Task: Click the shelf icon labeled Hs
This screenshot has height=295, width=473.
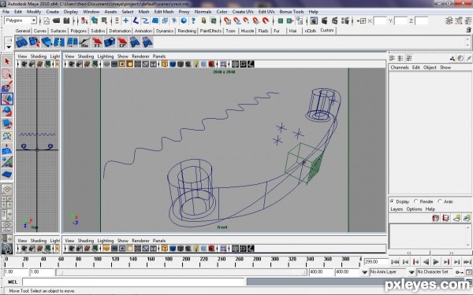Action: click(85, 42)
